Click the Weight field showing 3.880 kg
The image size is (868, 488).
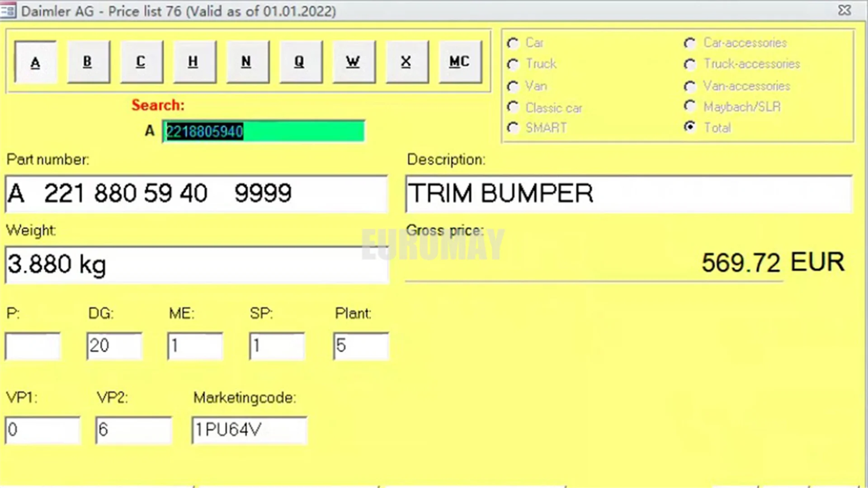[197, 265]
